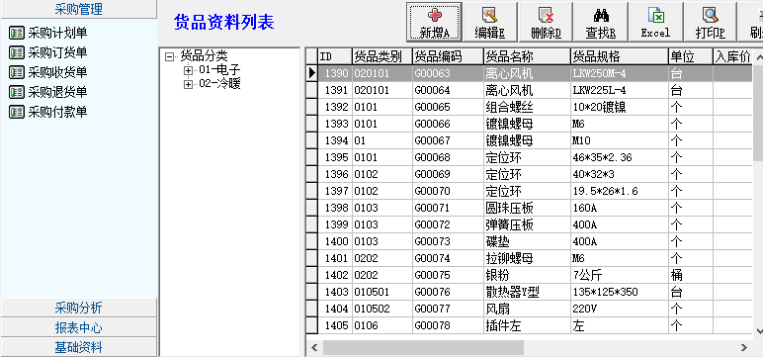Image resolution: width=763 pixels, height=357 pixels.
Task: Select the 货品分类 tree root label
Action: [x=204, y=56]
